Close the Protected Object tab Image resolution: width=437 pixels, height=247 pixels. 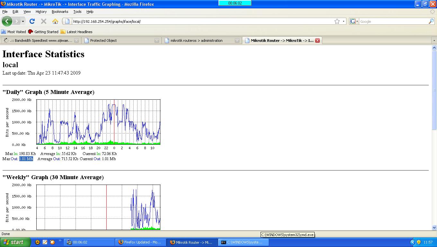pos(156,41)
